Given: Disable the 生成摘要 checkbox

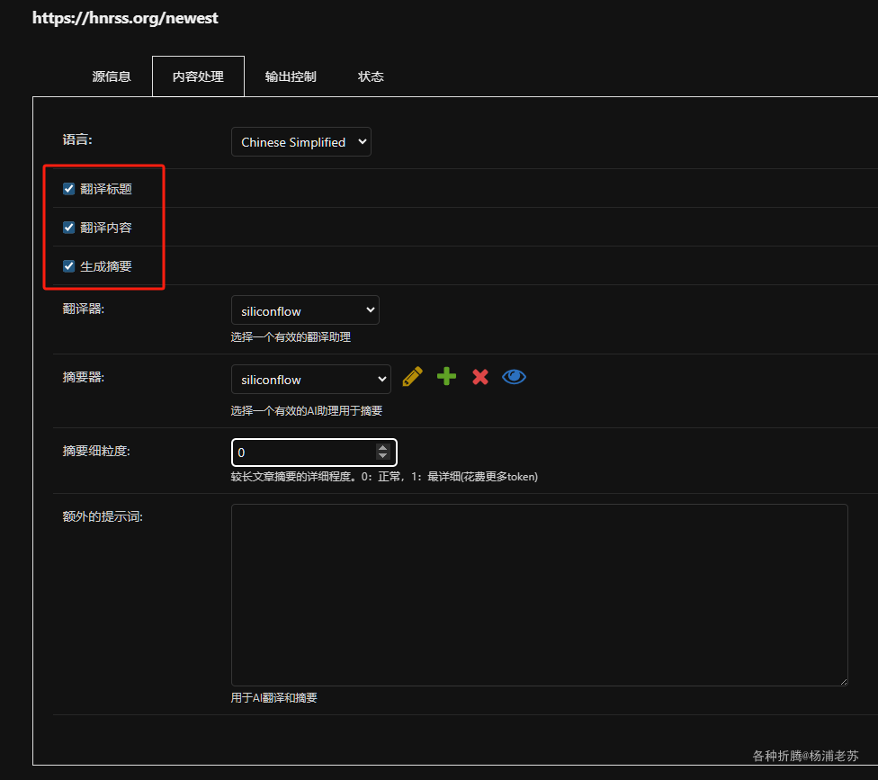Looking at the screenshot, I should 69,266.
